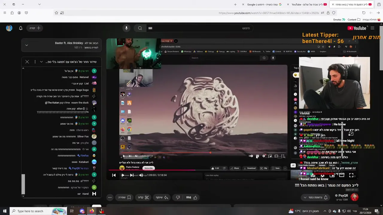Collapse the playlist panel chevron

click(27, 45)
